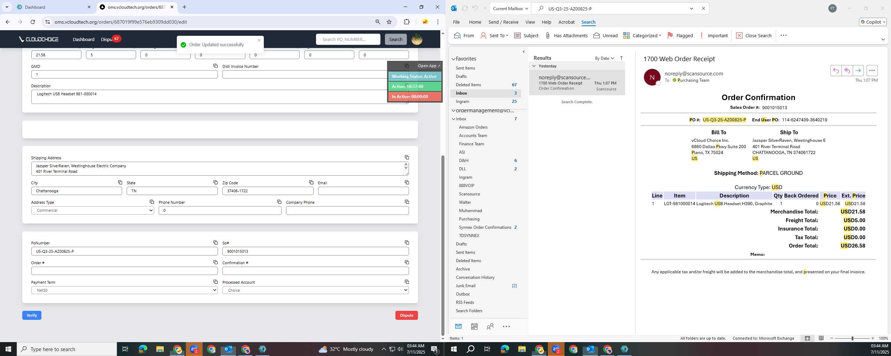The image size is (891, 356).
Task: Adjust the Outlook zoom slider
Action: [852, 338]
